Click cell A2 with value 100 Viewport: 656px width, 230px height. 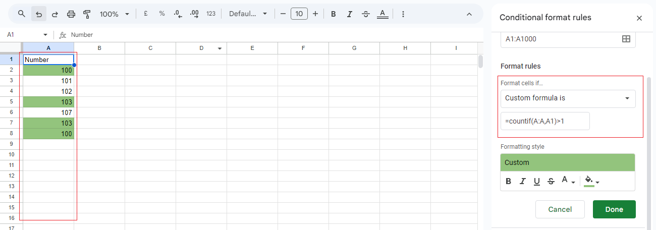tap(48, 70)
